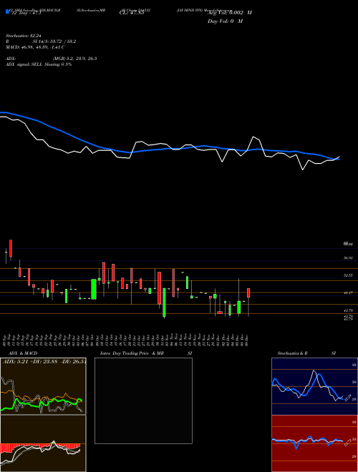Viewport: 358px width, 472px height.
Task: Click the blue 12-day SMA legend square
Action: [7, 12]
